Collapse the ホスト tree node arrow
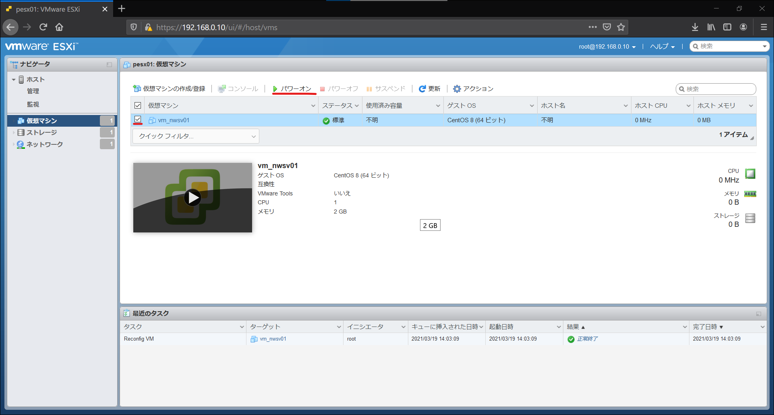774x415 pixels. click(14, 80)
